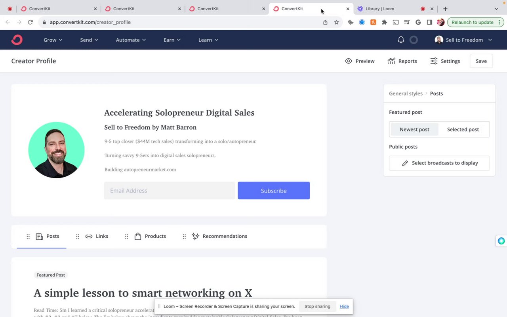Click the 'Turning savvy 9-5ers' bio line
Image resolution: width=507 pixels, height=317 pixels.
click(x=160, y=156)
